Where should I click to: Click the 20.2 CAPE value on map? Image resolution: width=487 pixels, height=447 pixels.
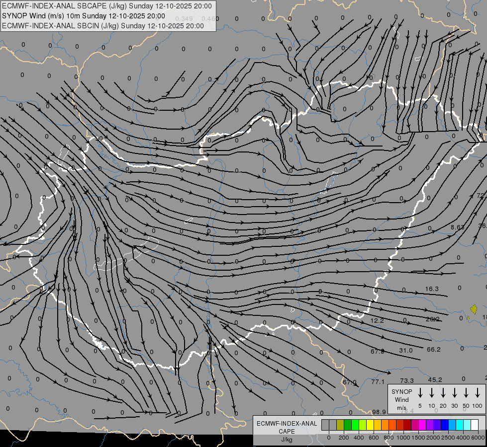coord(433,319)
